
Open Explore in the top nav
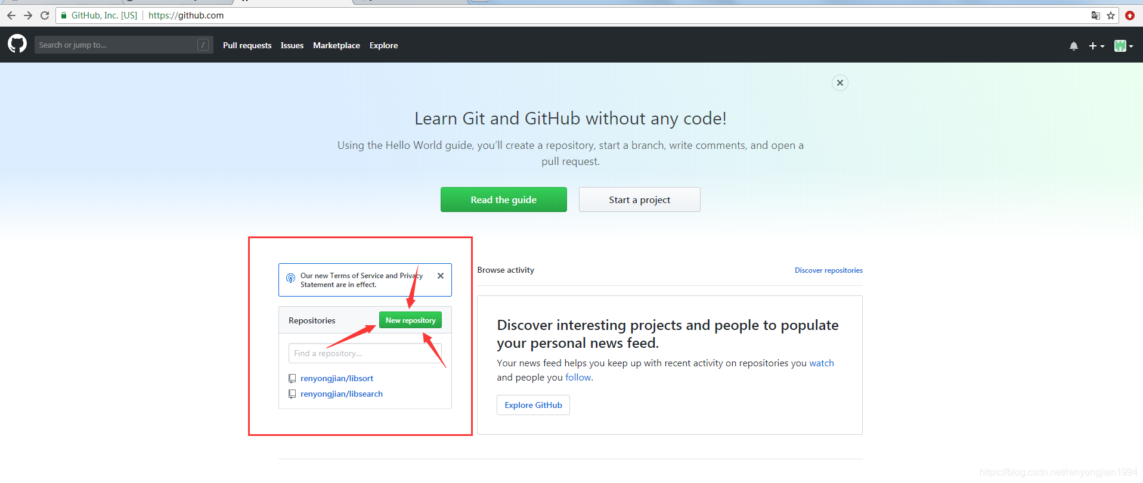click(x=383, y=45)
